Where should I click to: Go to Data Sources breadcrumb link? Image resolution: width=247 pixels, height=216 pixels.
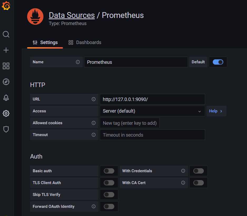pos(72,15)
